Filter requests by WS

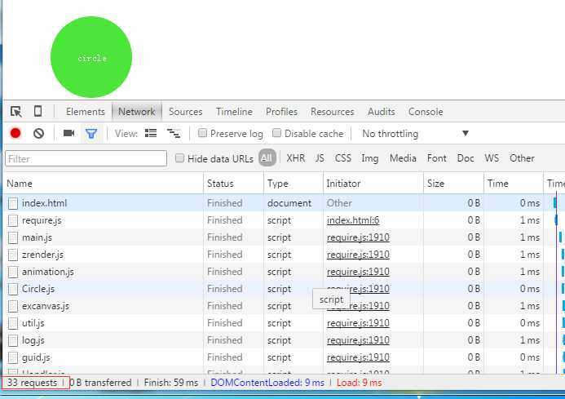[492, 158]
